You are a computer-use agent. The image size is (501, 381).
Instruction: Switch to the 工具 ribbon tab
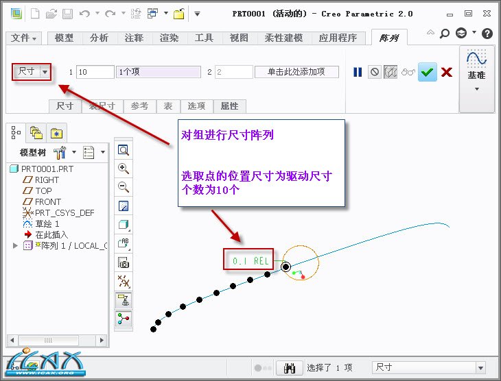(x=204, y=38)
